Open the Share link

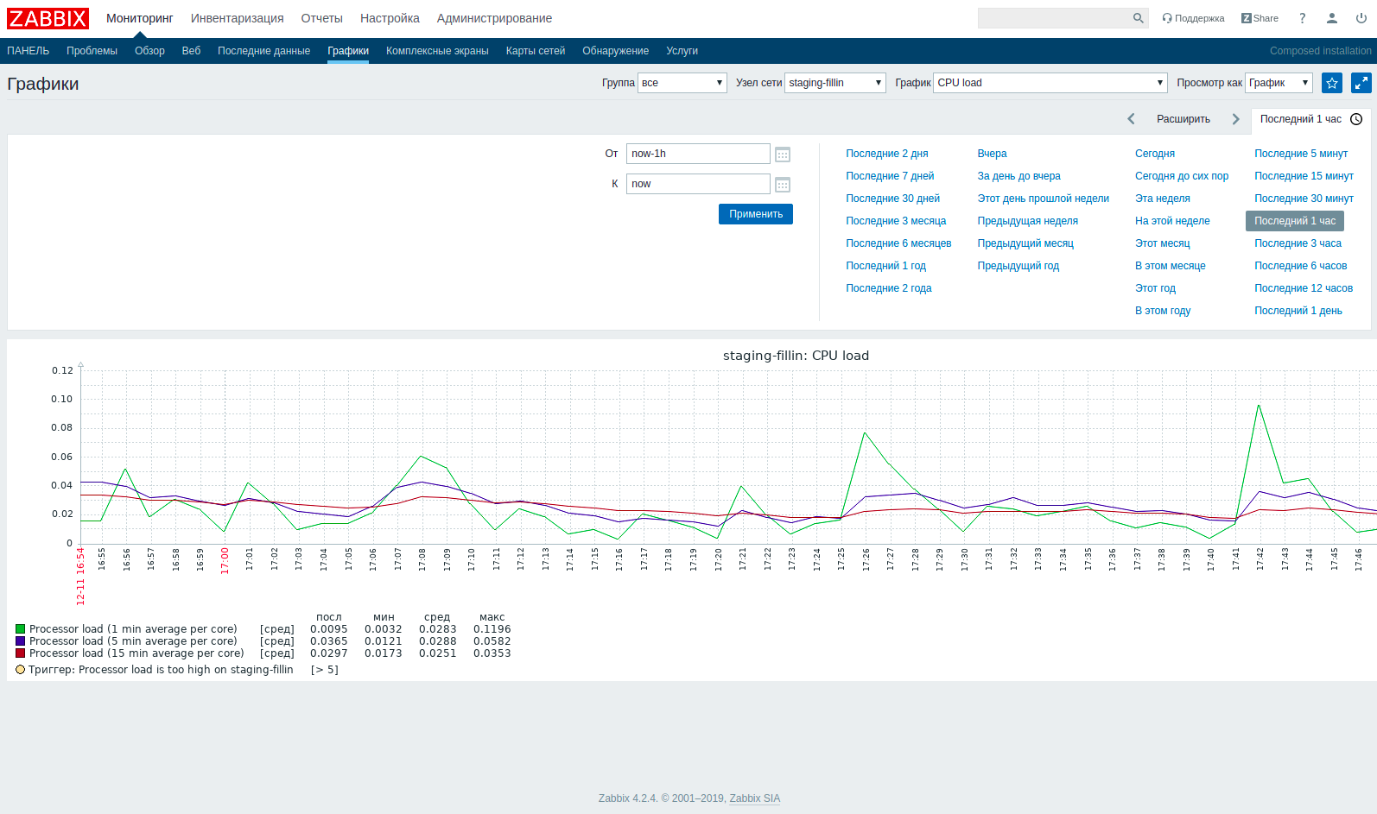coord(1260,18)
